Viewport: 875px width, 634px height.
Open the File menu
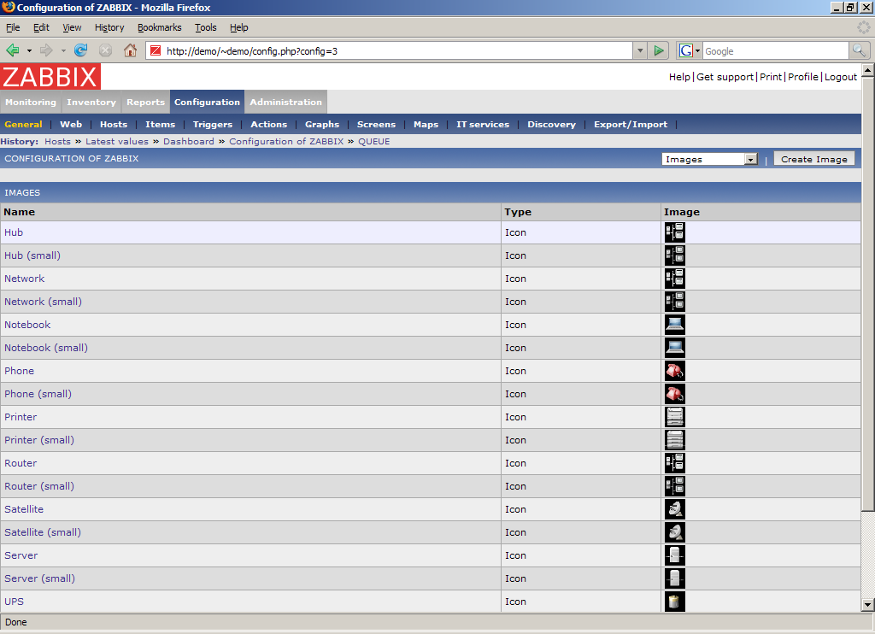pos(13,27)
